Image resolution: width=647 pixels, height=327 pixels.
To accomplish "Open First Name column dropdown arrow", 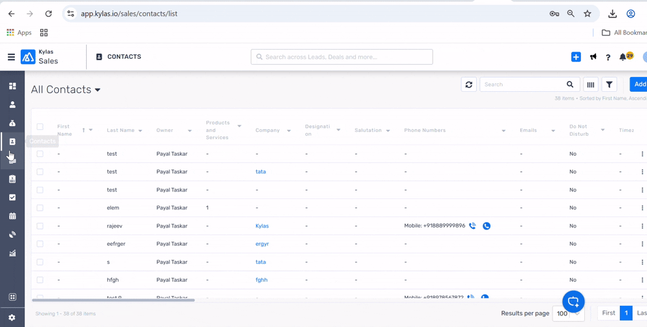I will click(91, 130).
